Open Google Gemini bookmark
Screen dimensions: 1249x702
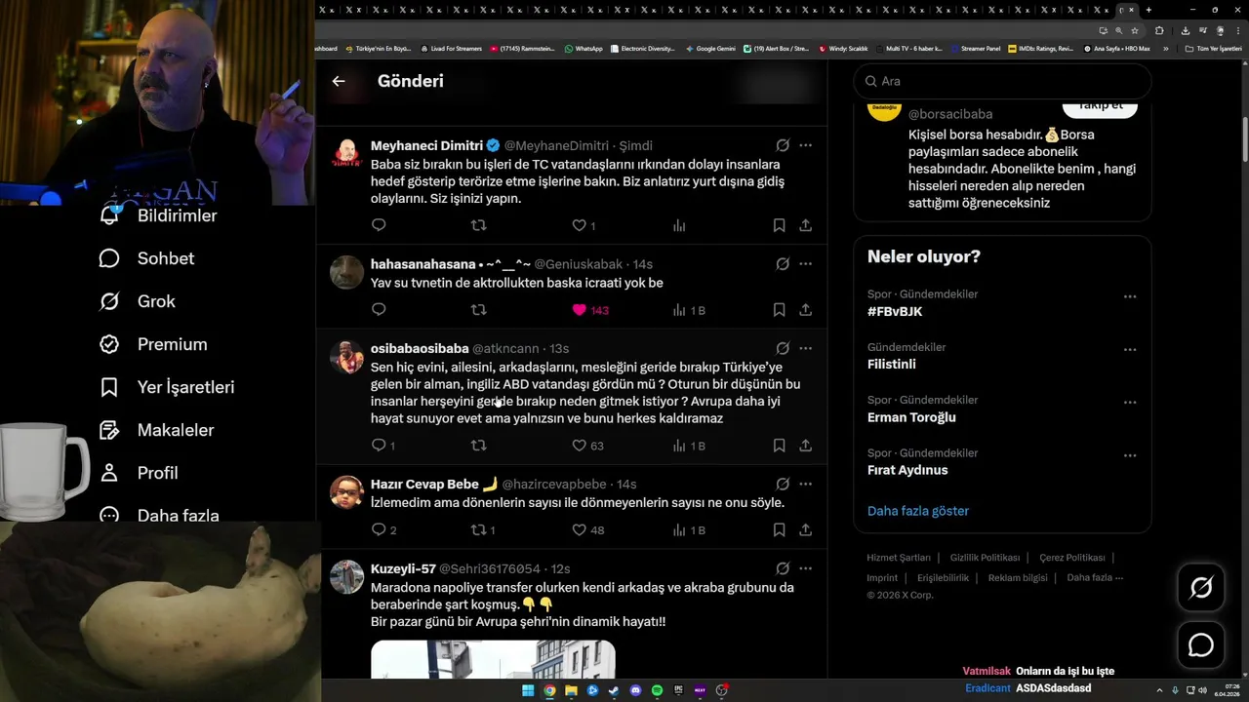click(710, 48)
